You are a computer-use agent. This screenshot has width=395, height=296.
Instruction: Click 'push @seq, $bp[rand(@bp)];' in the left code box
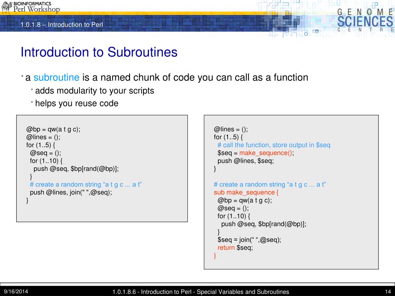76,169
